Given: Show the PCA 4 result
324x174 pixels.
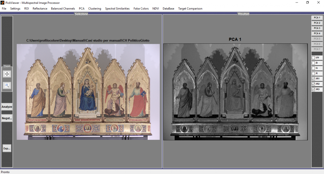Looking at the screenshot, I should click(317, 33).
